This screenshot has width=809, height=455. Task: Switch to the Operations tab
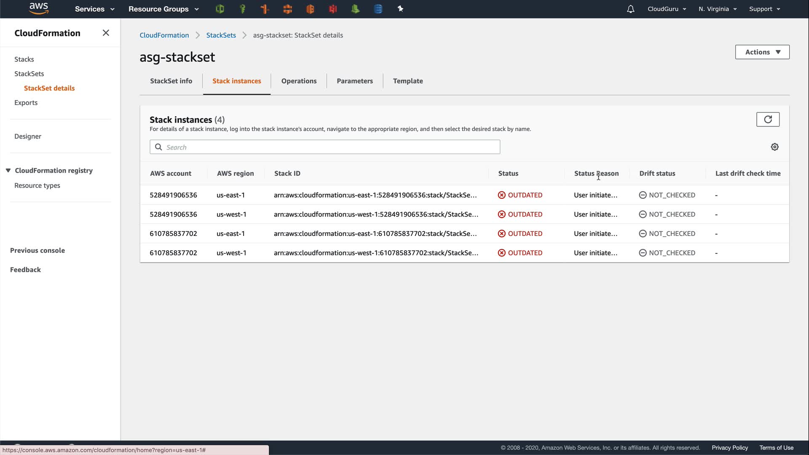pos(299,81)
